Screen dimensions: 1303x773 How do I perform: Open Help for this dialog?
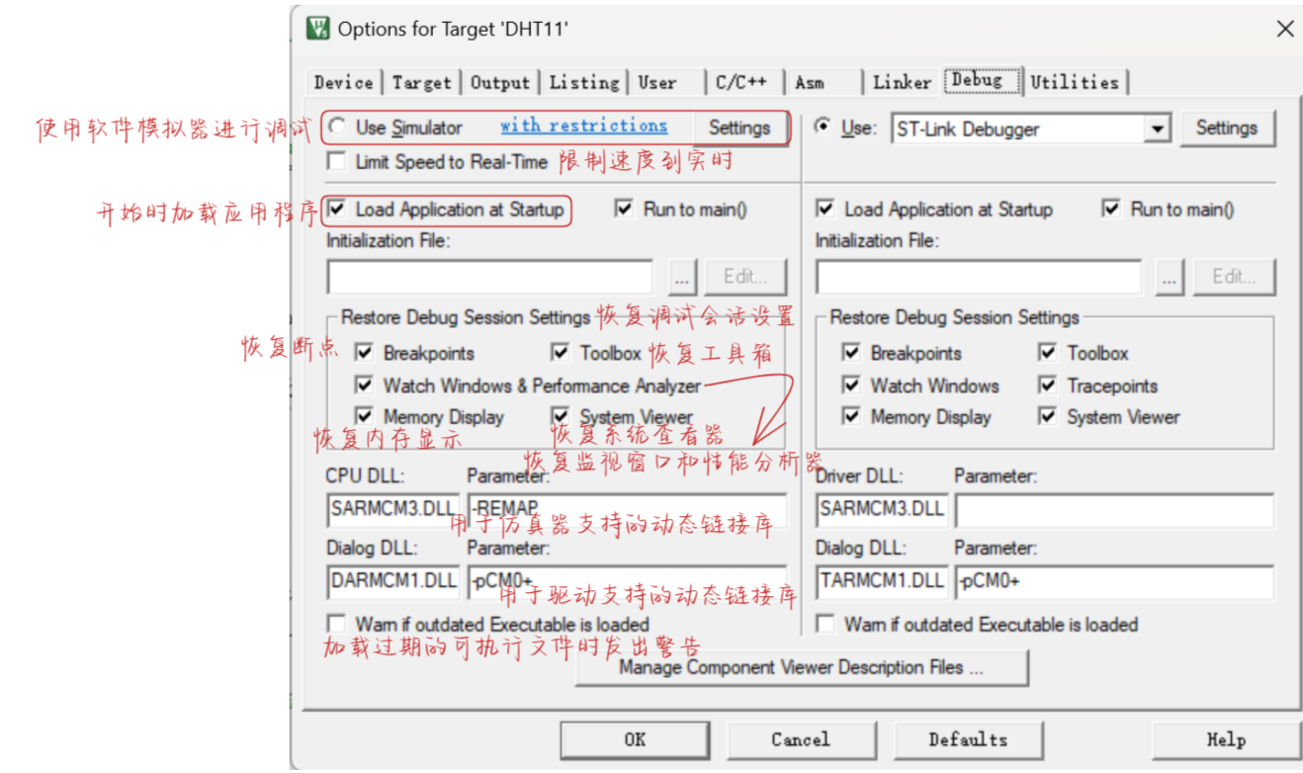point(1226,739)
